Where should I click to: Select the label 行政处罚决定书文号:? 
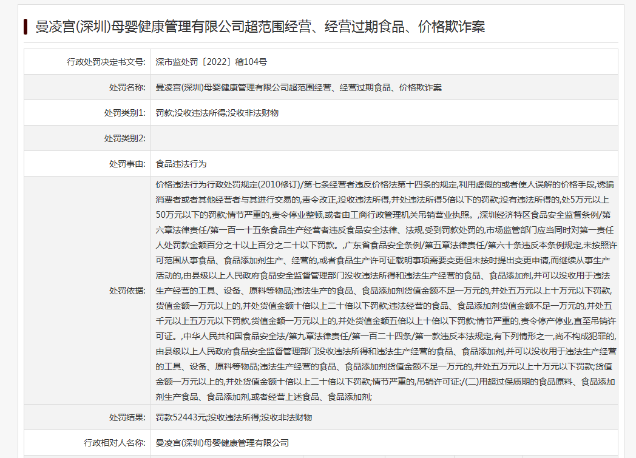coord(106,62)
